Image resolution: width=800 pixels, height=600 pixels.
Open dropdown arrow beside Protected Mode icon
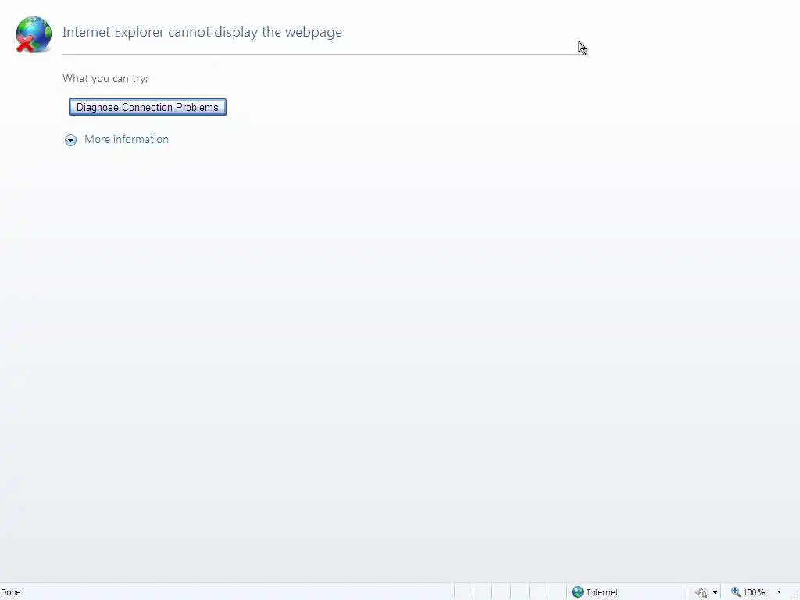tap(716, 592)
